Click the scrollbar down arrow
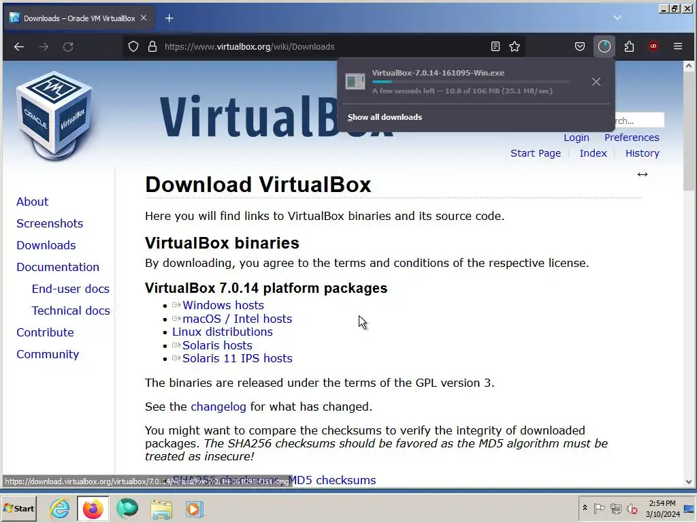This screenshot has height=523, width=697. (x=689, y=481)
